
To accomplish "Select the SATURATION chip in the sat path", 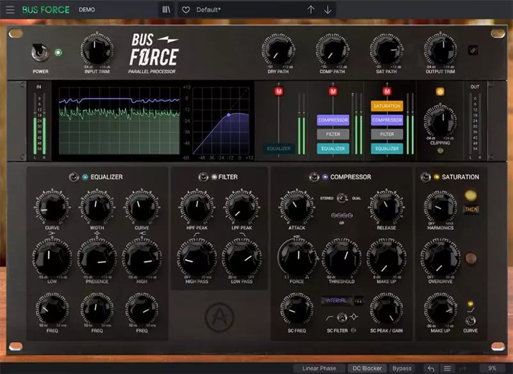I will (x=386, y=106).
